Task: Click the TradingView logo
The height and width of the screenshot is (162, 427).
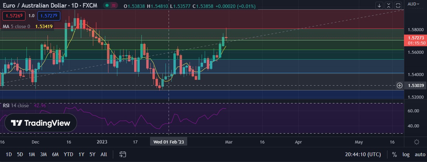Action: tap(41, 123)
